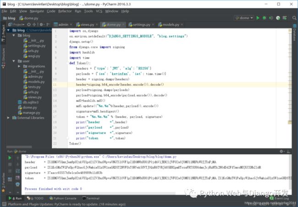Toggle the Project tool window sidebar button
Screen dimensions: 298x207
click(x=3, y=33)
